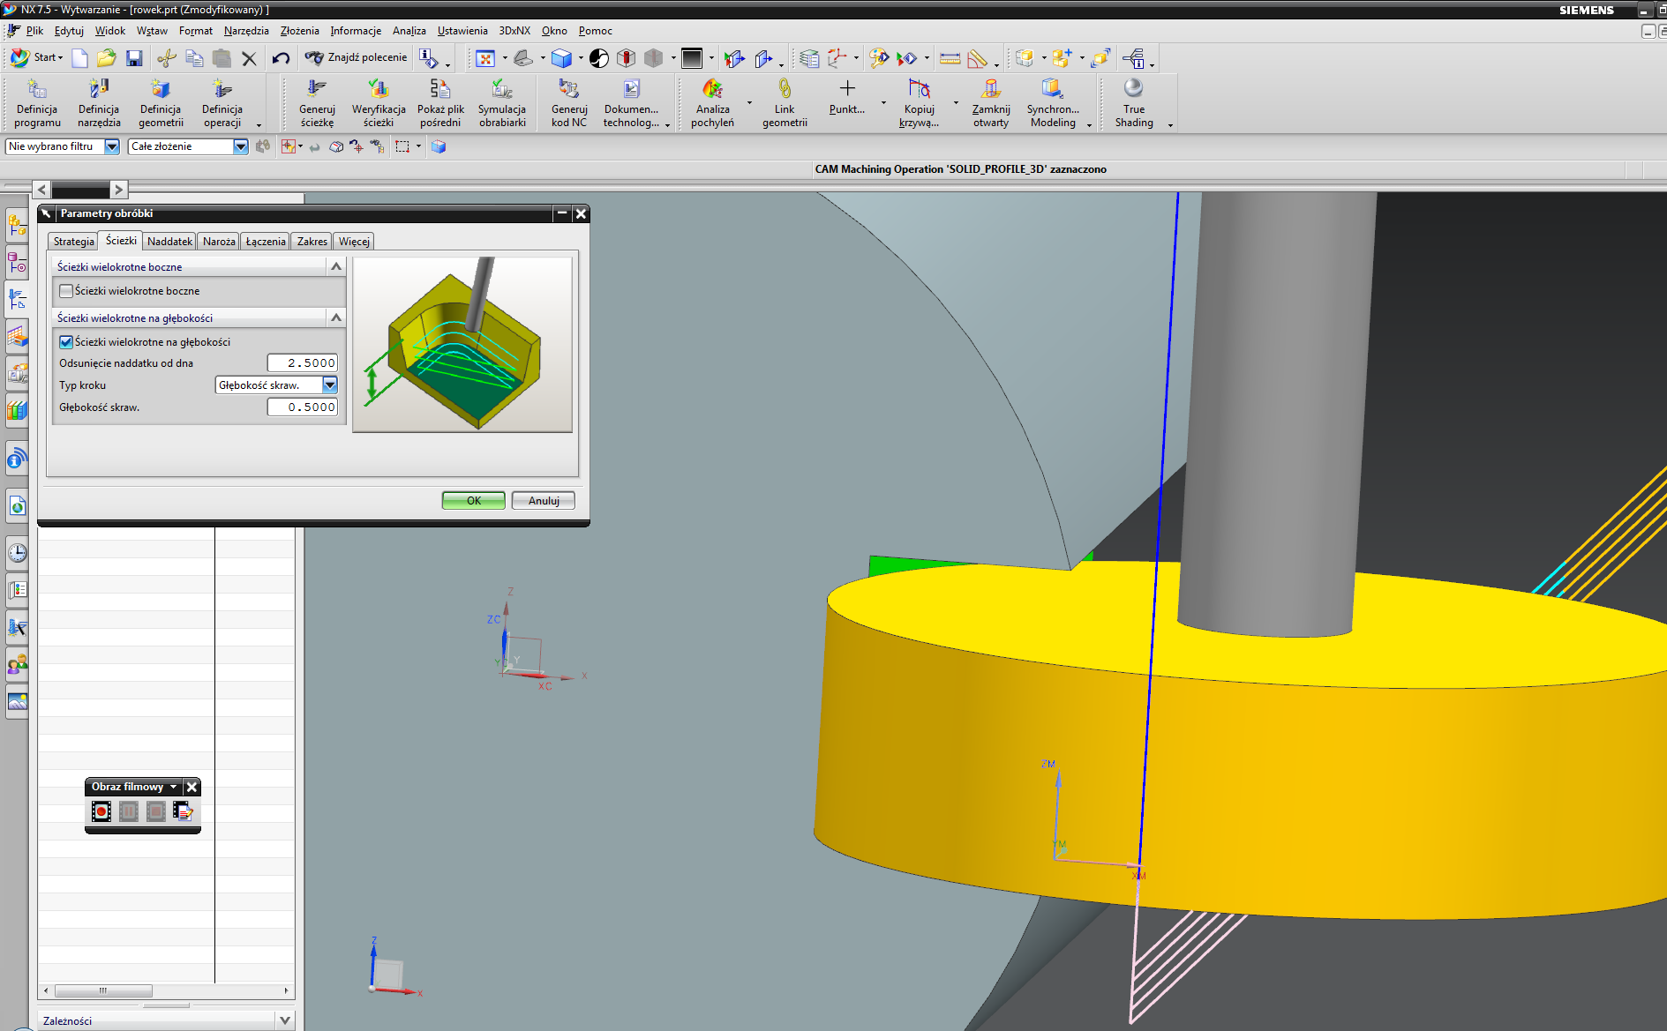The image size is (1667, 1031).
Task: Switch to the Zakres tab
Action: tap(312, 242)
